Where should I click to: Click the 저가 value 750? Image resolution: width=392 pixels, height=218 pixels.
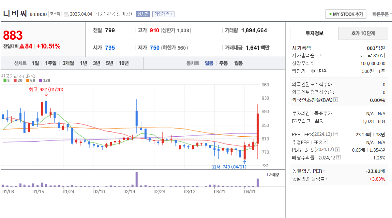[x=155, y=48]
